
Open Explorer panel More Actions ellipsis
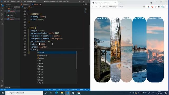18,4
